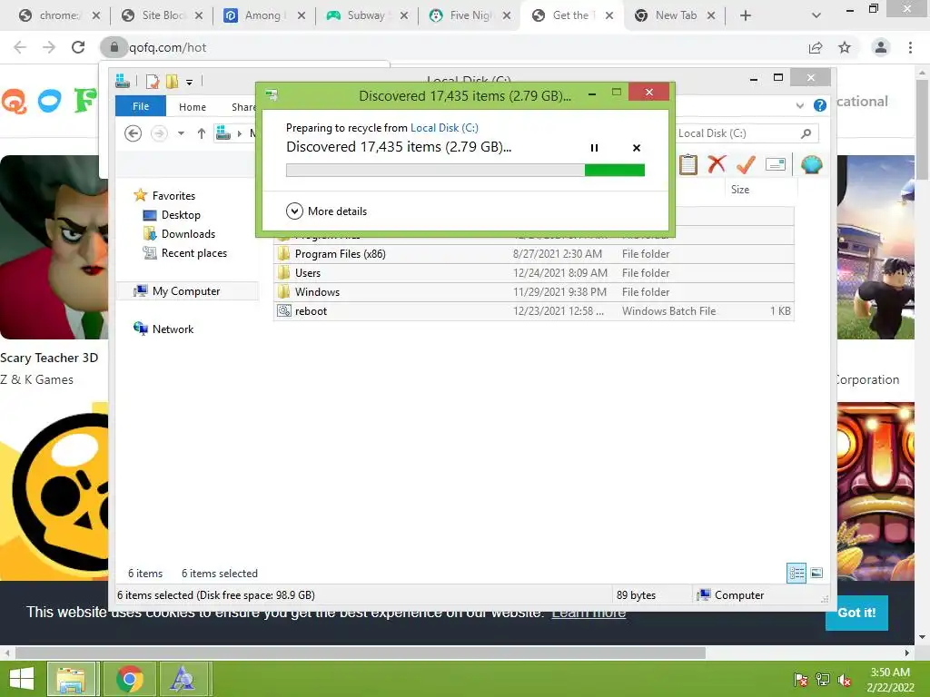This screenshot has width=930, height=697.
Task: Reload the qofq.com page
Action: [78, 47]
